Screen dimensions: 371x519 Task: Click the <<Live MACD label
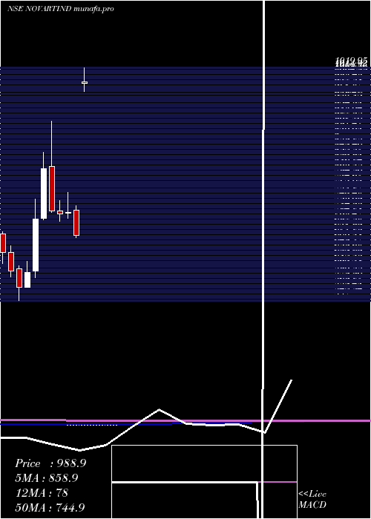click(312, 499)
